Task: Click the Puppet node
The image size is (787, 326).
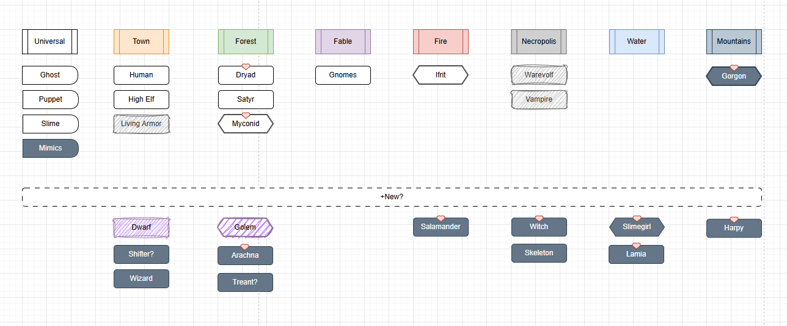Action: (50, 99)
